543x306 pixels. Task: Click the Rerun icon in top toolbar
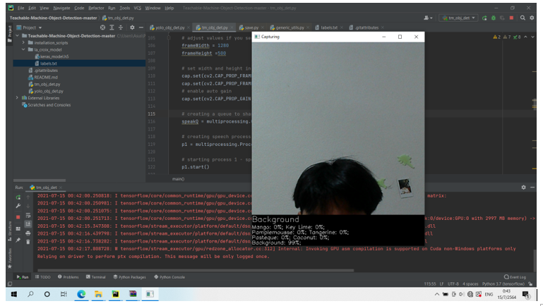coord(484,18)
